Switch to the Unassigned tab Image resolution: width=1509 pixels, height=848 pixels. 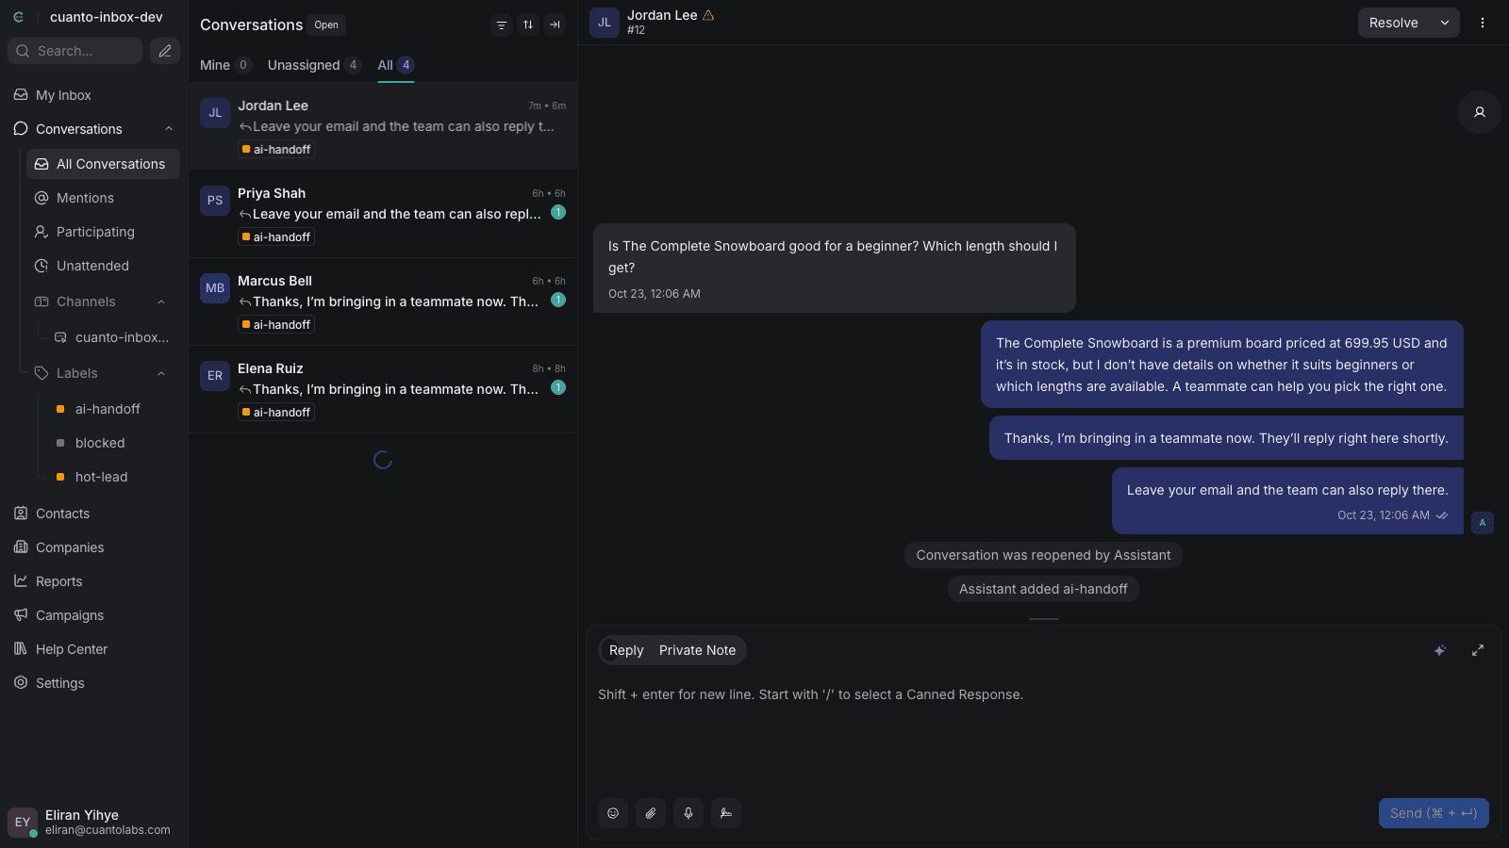pyautogui.click(x=314, y=65)
